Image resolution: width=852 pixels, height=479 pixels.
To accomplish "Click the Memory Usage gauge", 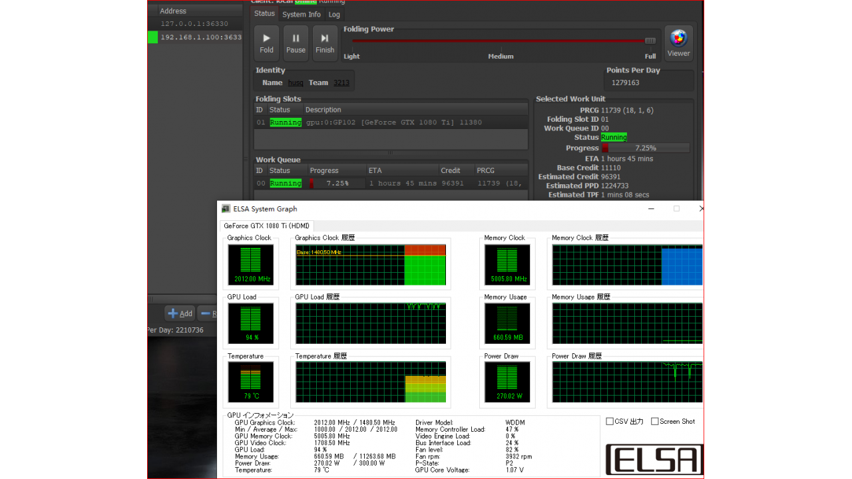I will pyautogui.click(x=507, y=324).
